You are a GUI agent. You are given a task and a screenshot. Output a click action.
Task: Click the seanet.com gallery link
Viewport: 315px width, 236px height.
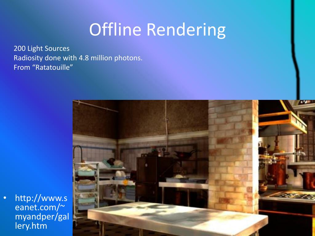click(x=42, y=212)
